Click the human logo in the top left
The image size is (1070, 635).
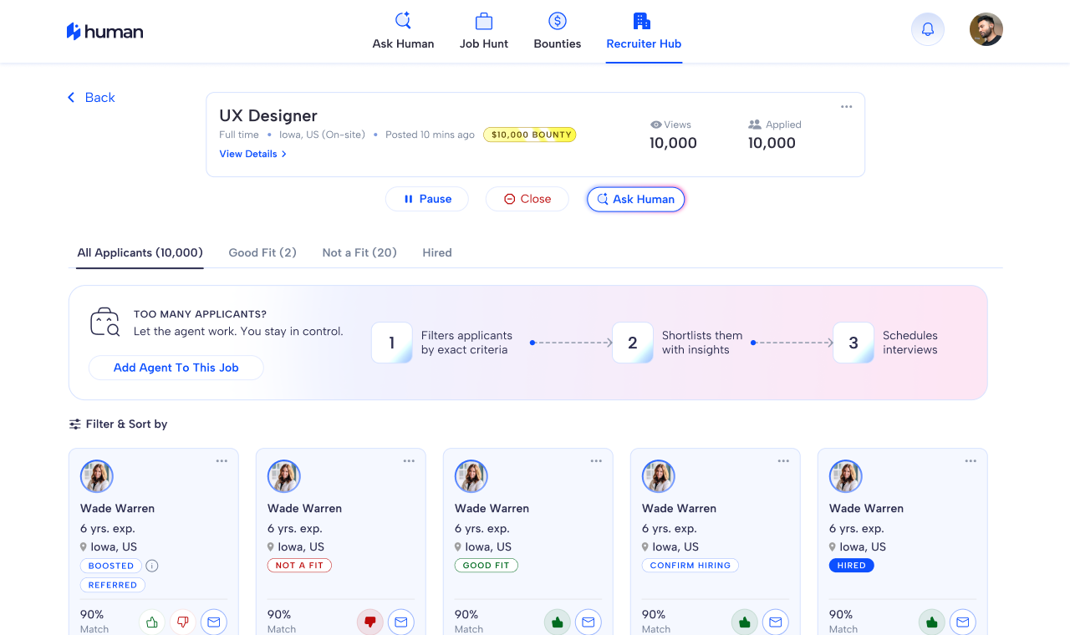click(x=104, y=31)
